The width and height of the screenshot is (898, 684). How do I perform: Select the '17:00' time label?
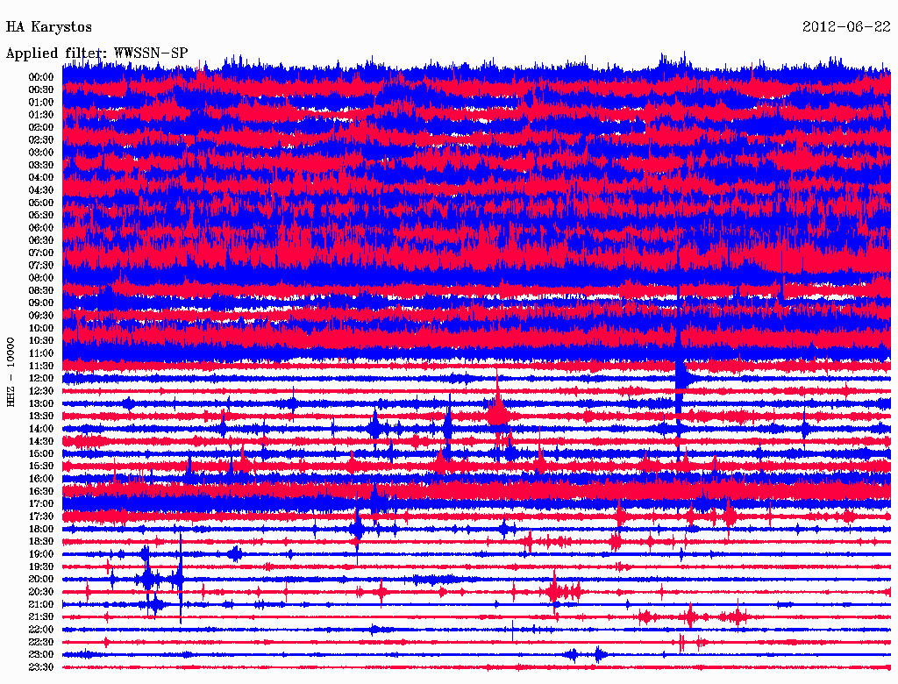point(41,504)
